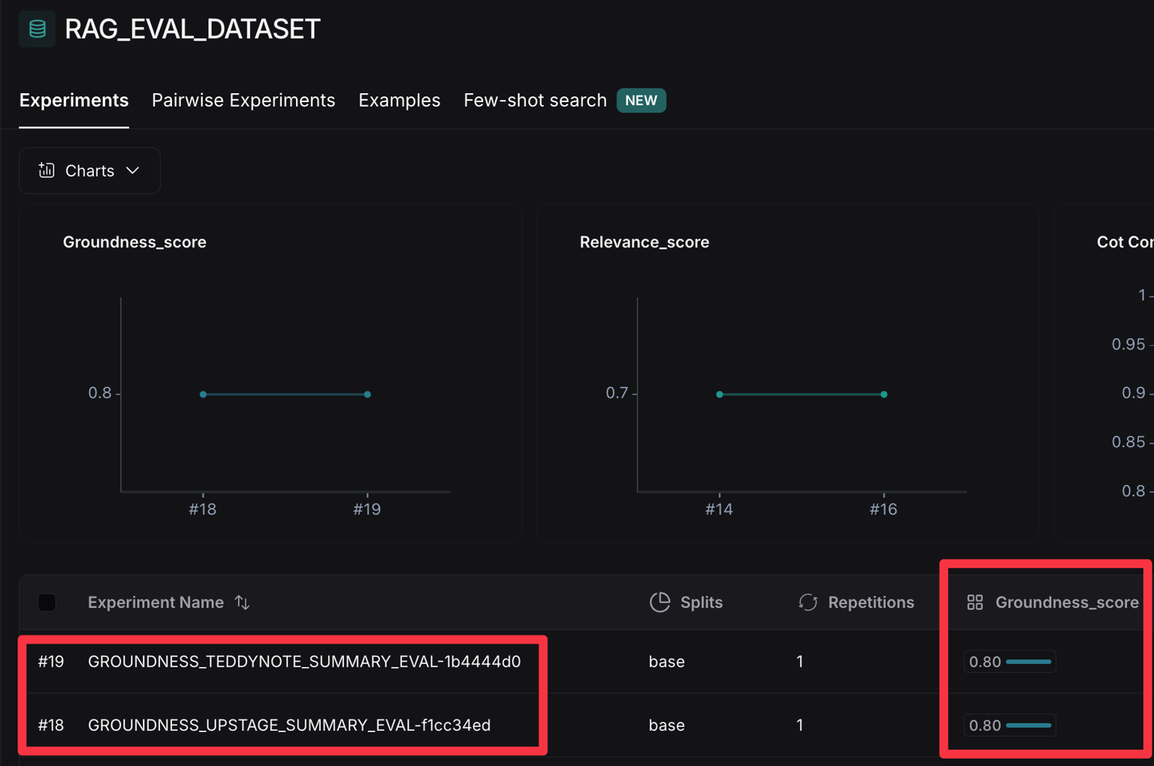This screenshot has height=766, width=1154.
Task: Click the NEW badge next to Few-shot search
Action: tap(641, 101)
